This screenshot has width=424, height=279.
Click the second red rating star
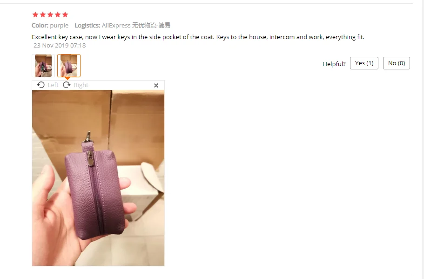coord(43,14)
